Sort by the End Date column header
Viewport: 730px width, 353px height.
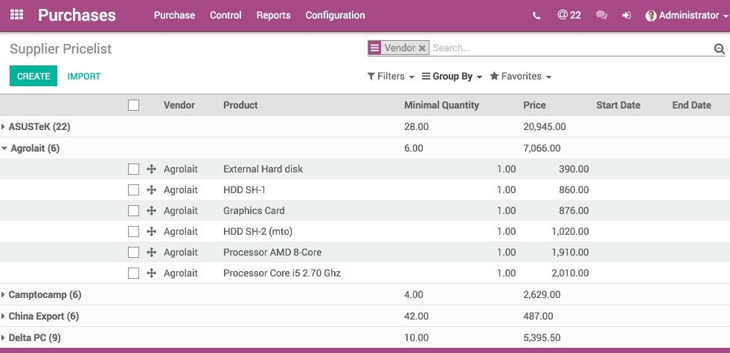pos(691,105)
